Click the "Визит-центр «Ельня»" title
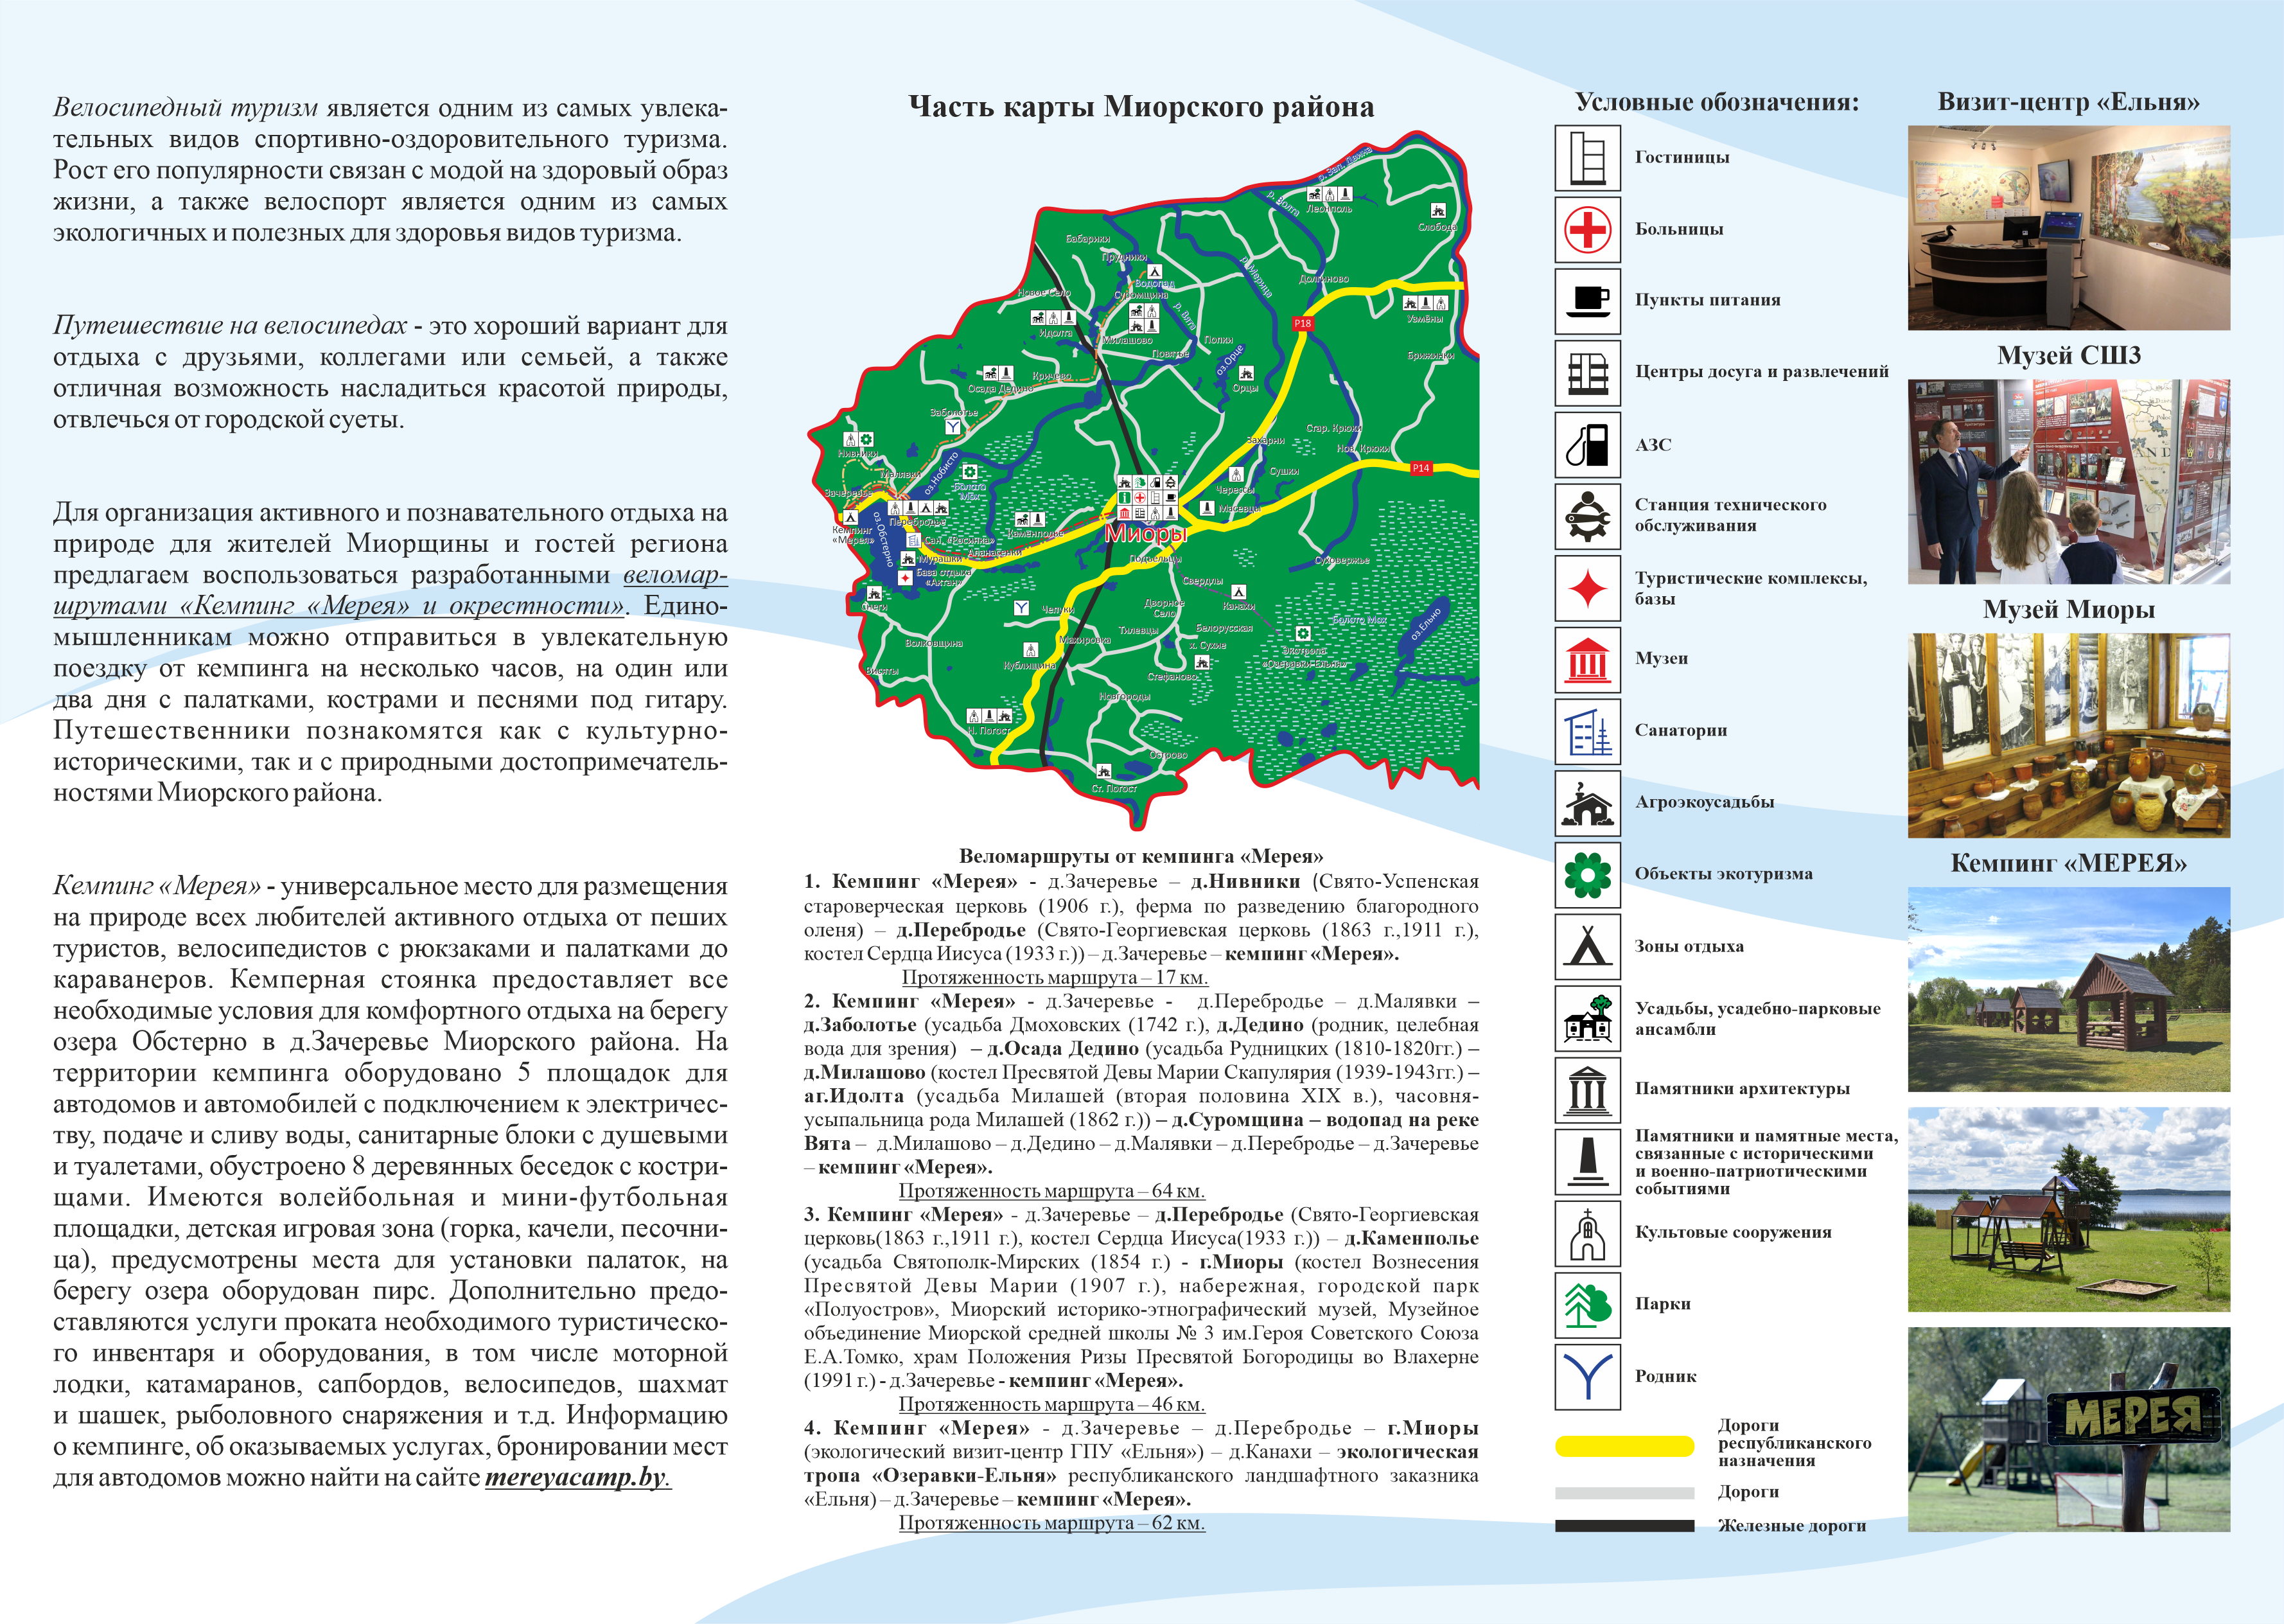2284x1624 pixels. pos(2068,102)
